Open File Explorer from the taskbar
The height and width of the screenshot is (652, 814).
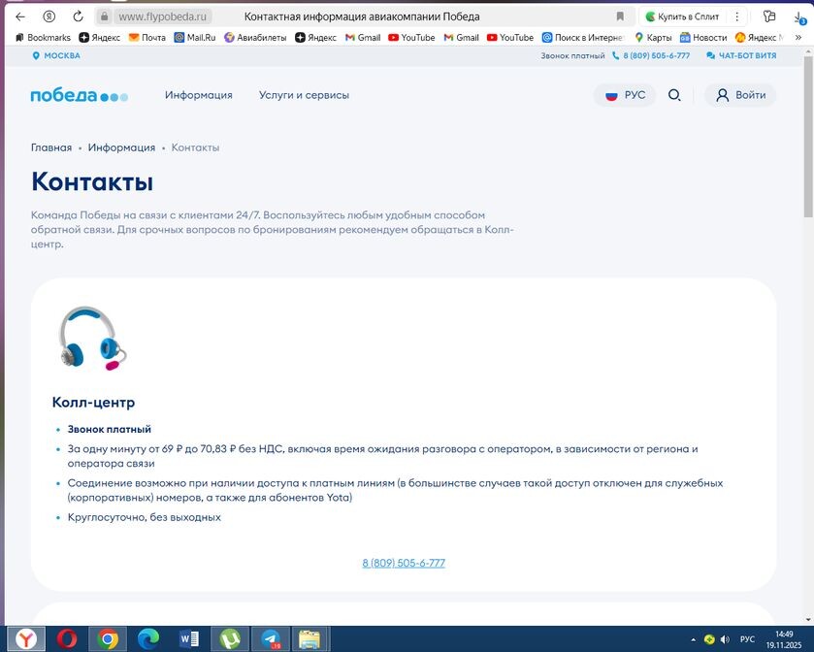pos(310,639)
